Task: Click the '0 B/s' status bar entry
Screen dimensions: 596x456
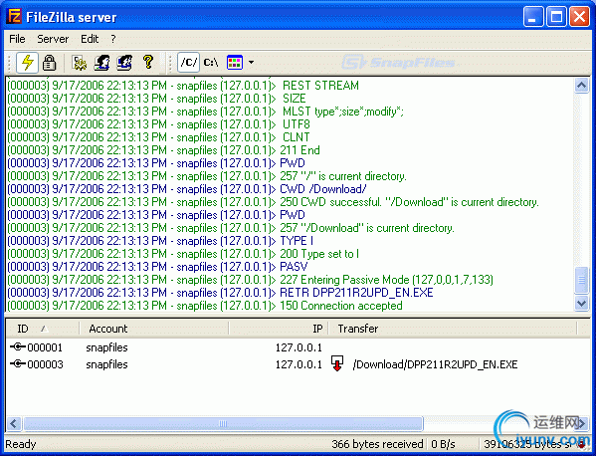Action: tap(443, 444)
